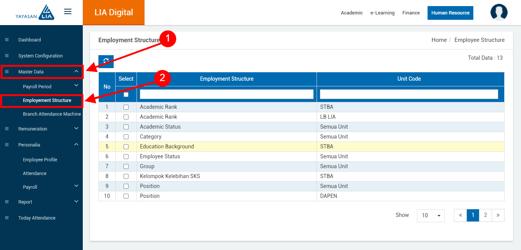
Task: Open the Show rows-per-page dropdown
Action: pyautogui.click(x=431, y=215)
